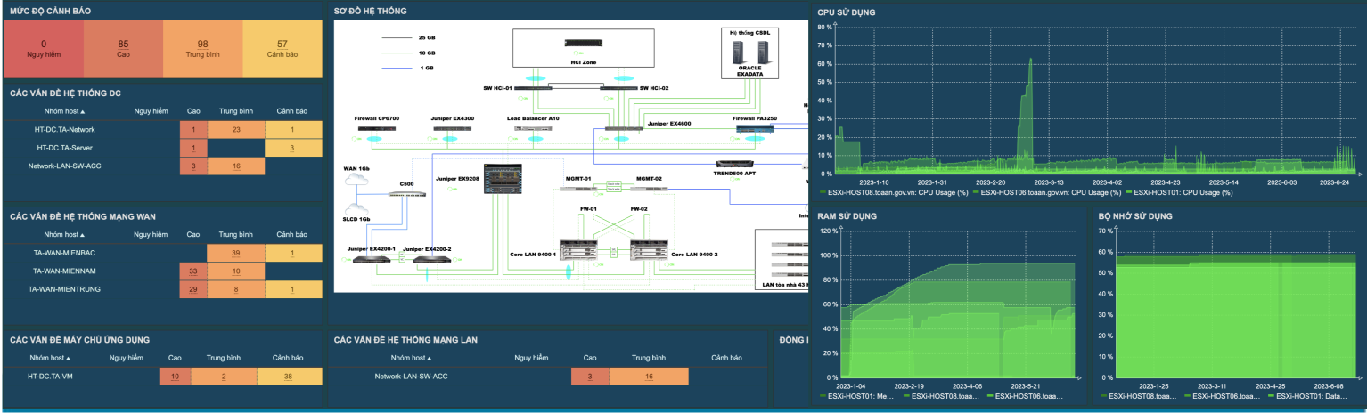Viewport: 1367px width, 413px height.
Task: Click ESXi-HOST06 CPU Usage legend entry
Action: [1047, 192]
